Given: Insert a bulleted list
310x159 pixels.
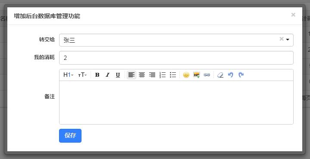Looking at the screenshot, I should pyautogui.click(x=173, y=75).
